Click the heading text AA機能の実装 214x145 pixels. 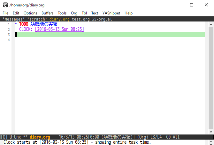(x=44, y=24)
